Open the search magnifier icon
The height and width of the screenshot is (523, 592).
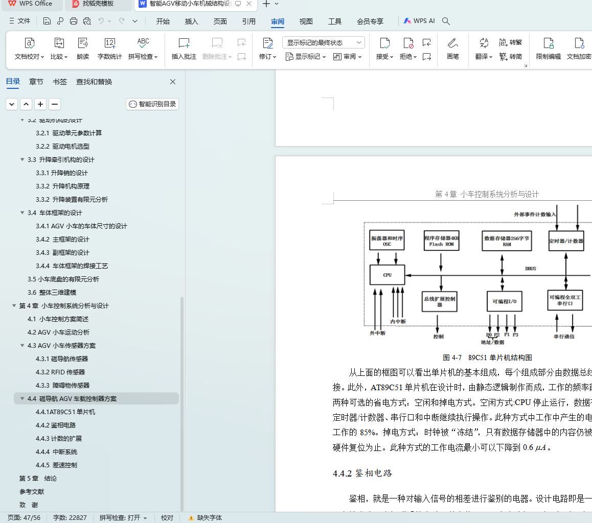[446, 21]
